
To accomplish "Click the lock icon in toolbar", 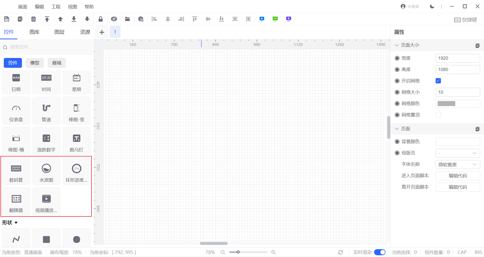I will point(101,19).
